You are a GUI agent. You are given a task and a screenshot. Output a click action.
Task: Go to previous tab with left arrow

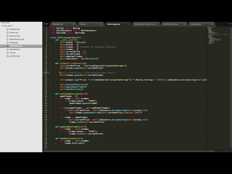pyautogui.click(x=44, y=24)
